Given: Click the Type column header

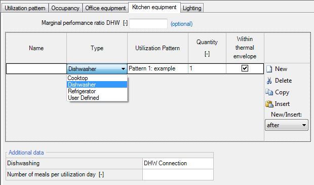Looking at the screenshot, I should tap(97, 48).
